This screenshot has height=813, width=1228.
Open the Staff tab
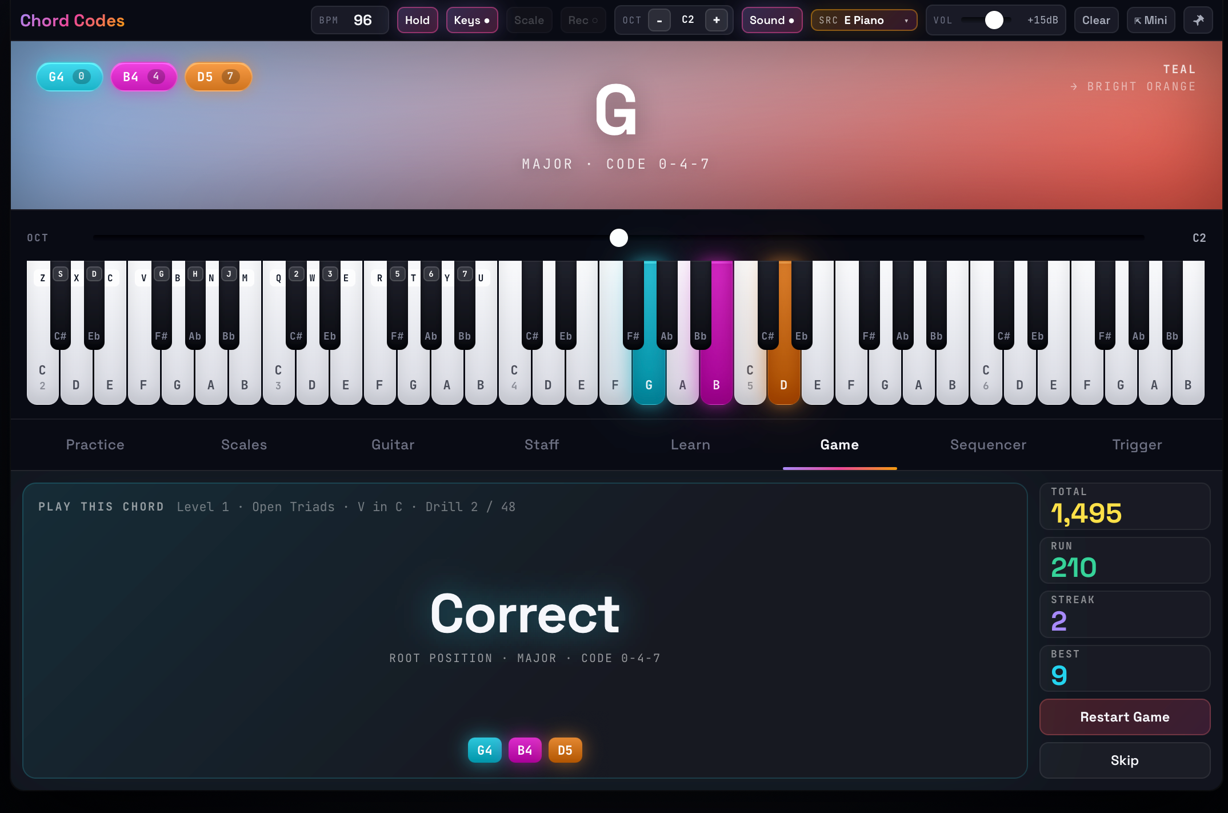coord(542,444)
